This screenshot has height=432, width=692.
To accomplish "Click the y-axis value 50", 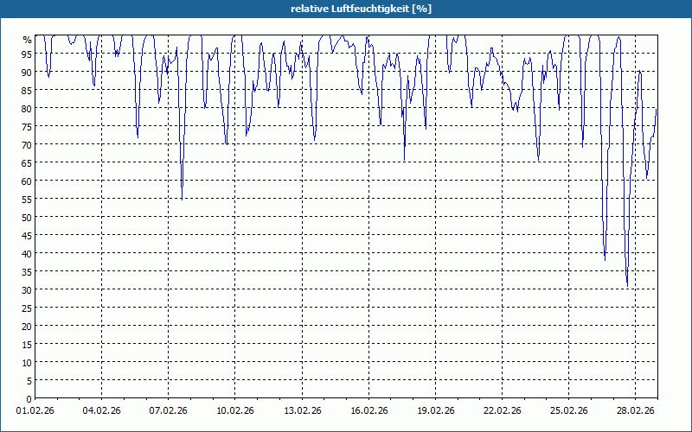I will [27, 218].
